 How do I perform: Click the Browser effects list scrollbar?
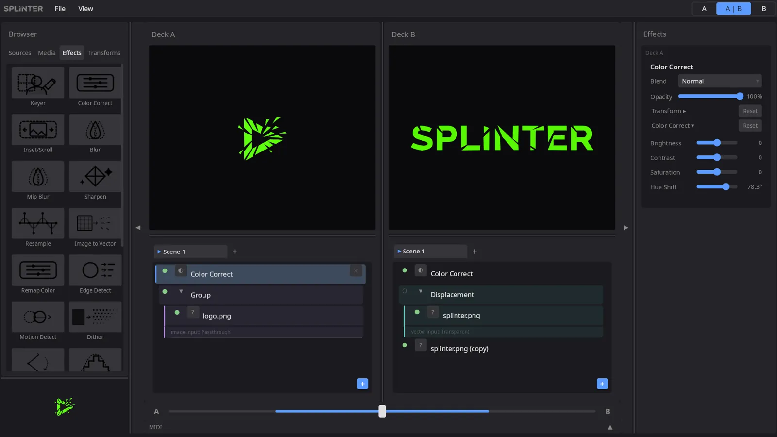tap(122, 156)
